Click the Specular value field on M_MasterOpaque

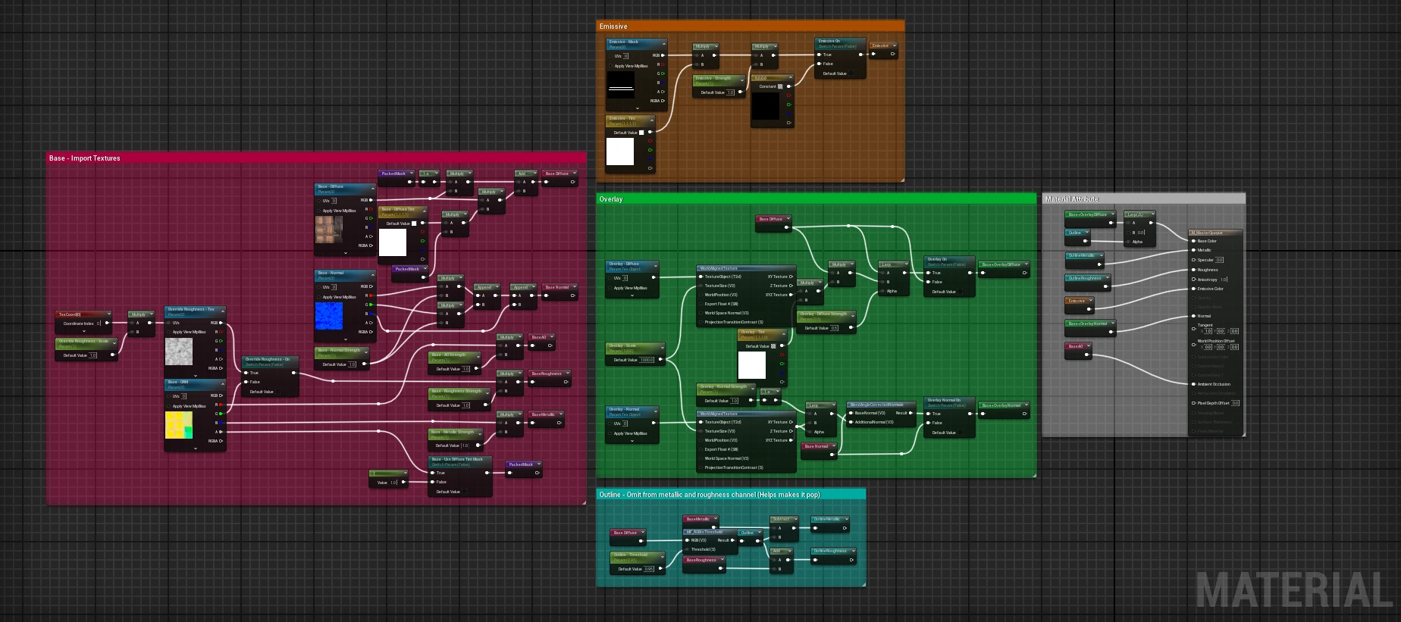(x=1220, y=260)
